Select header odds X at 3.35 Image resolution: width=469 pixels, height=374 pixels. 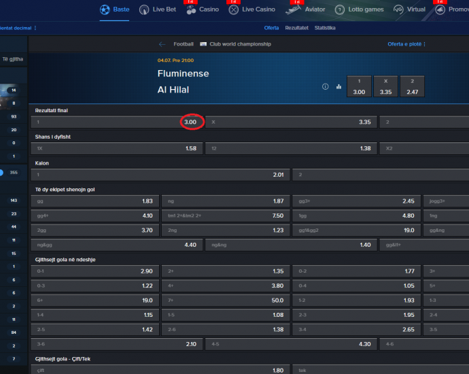click(385, 86)
